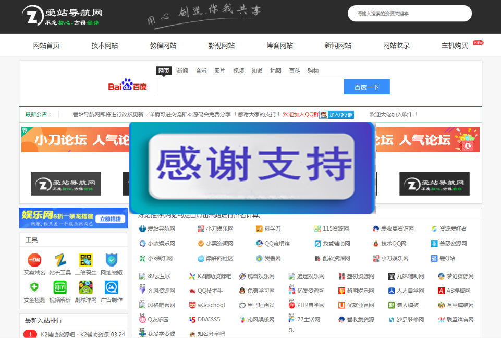Switch to the 新闻 Baidu search tab
This screenshot has width=501, height=338.
(x=182, y=70)
